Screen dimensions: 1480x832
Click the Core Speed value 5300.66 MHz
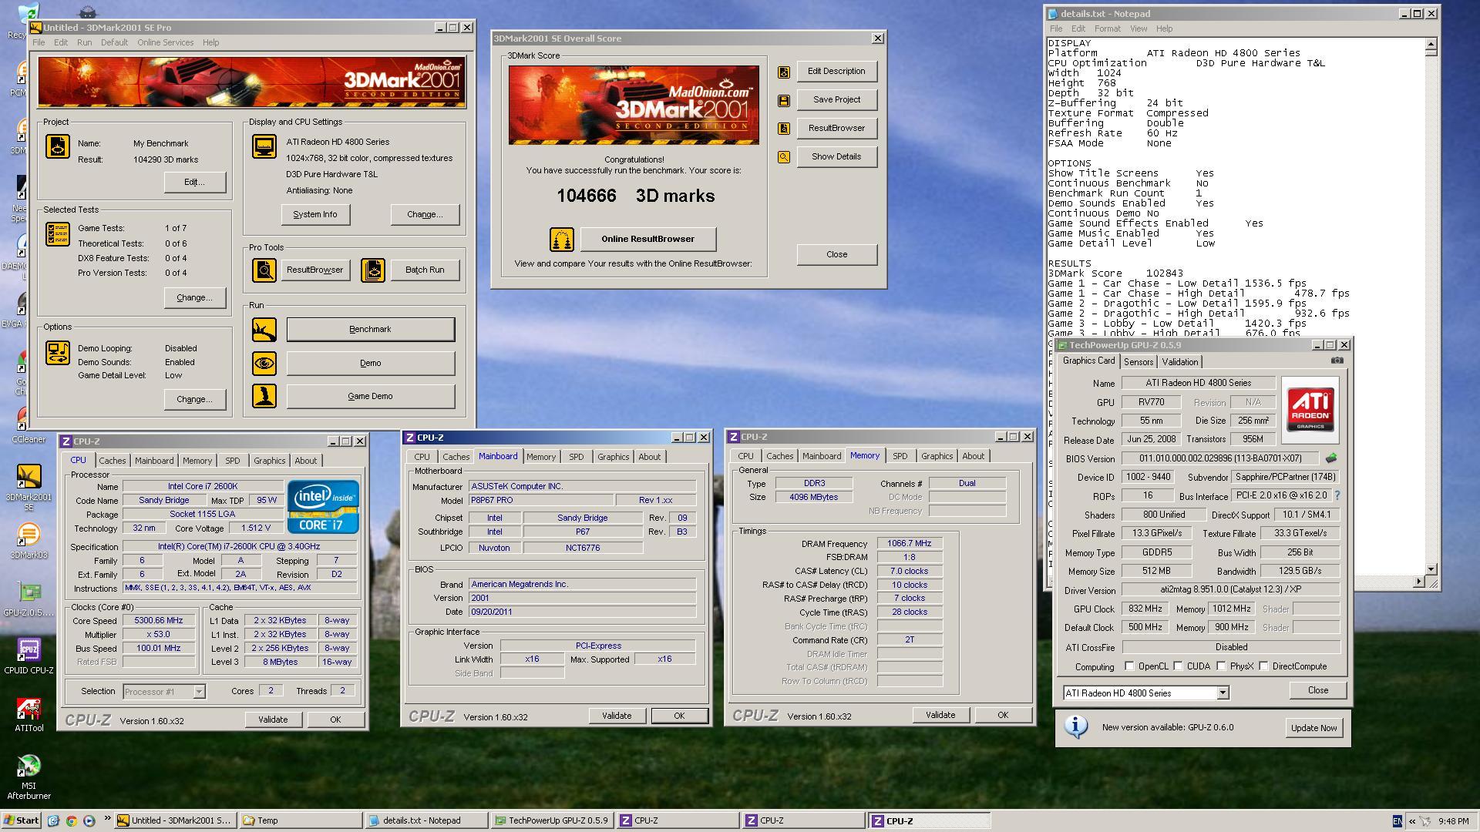point(159,621)
